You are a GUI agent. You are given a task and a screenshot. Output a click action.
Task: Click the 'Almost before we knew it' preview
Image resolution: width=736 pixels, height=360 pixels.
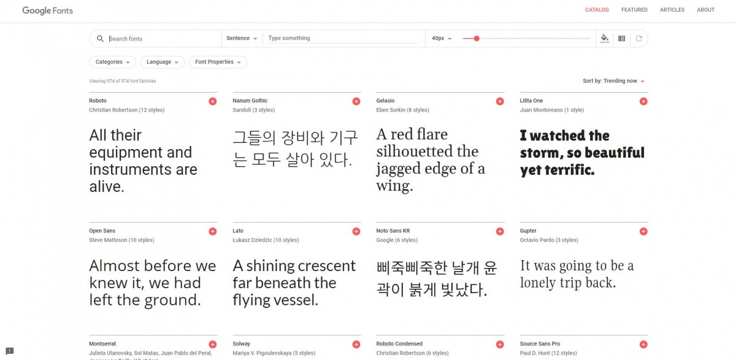pyautogui.click(x=153, y=283)
